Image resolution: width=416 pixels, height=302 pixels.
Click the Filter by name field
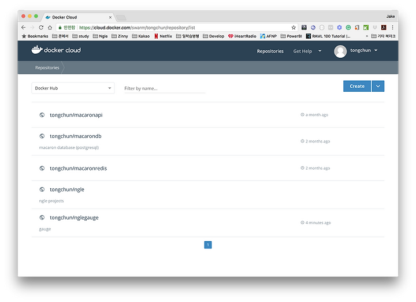[165, 88]
